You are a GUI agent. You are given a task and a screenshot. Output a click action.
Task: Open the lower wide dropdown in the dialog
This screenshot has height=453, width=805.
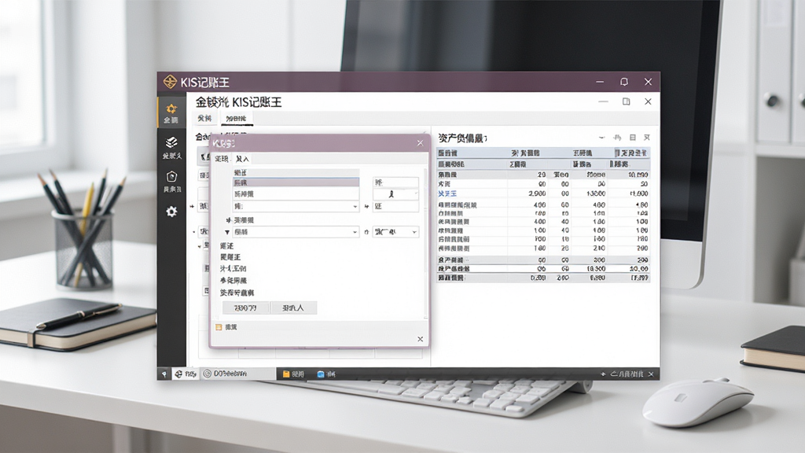pos(296,232)
